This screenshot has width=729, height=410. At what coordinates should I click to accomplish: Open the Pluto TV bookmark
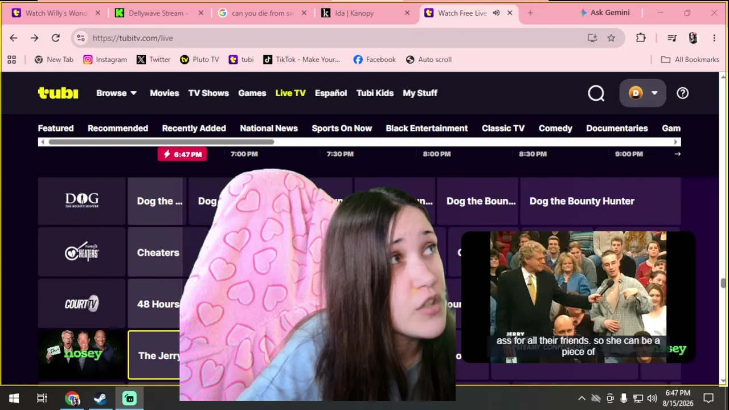pos(199,59)
